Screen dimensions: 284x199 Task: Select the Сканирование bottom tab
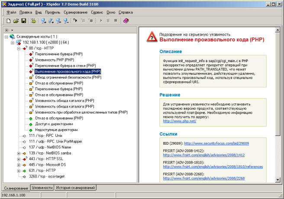(16, 188)
